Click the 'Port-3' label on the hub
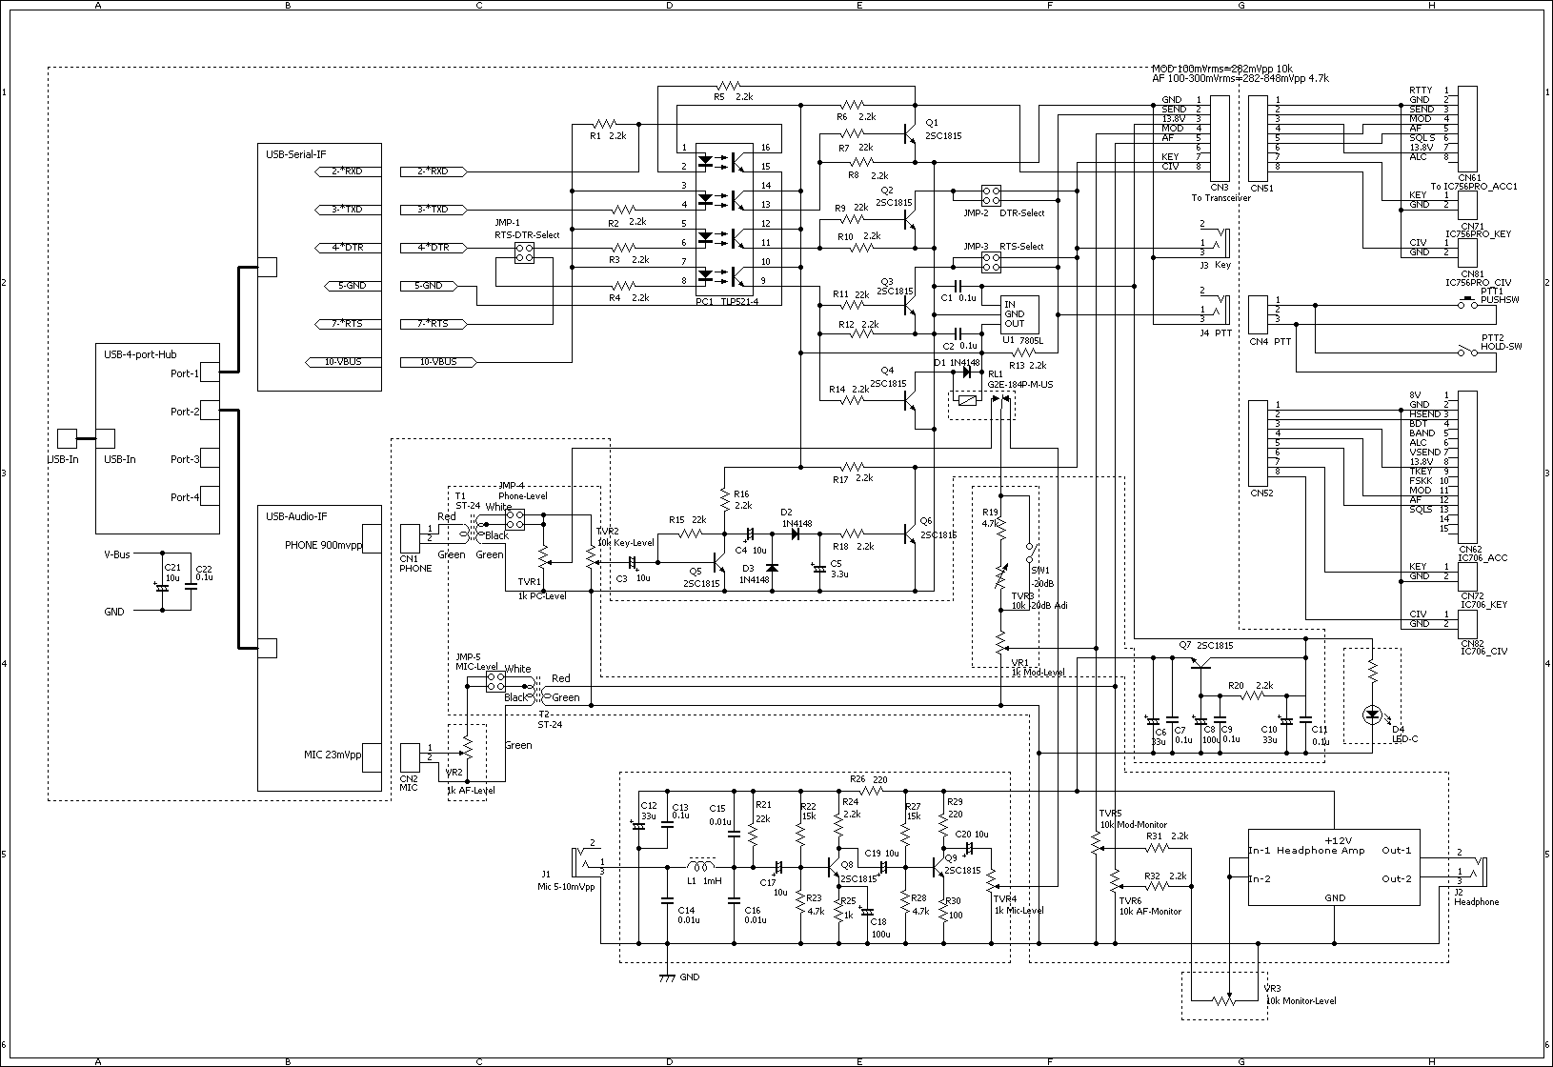The image size is (1553, 1067). tap(185, 459)
